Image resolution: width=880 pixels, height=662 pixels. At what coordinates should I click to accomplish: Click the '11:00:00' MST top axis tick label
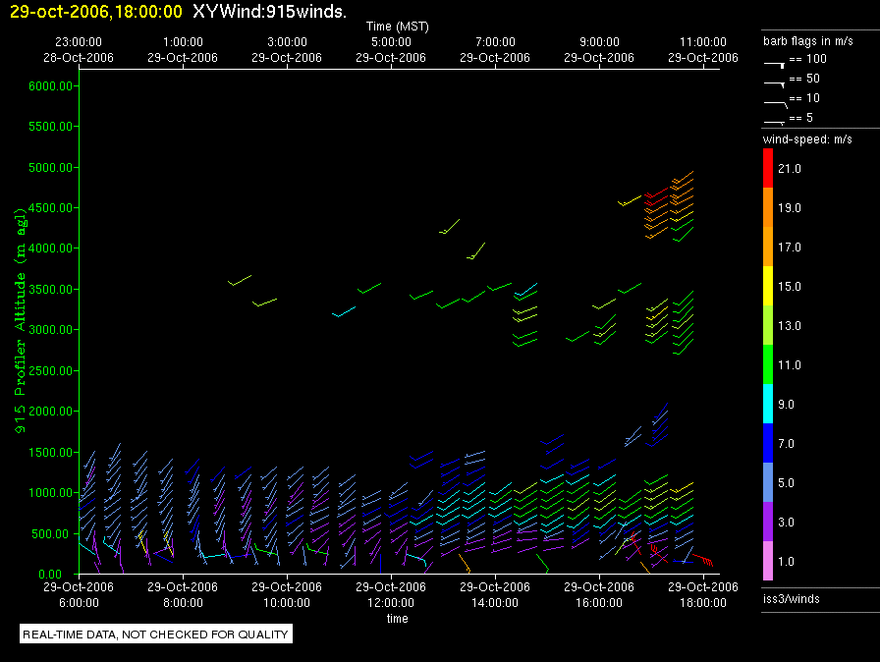click(x=703, y=42)
